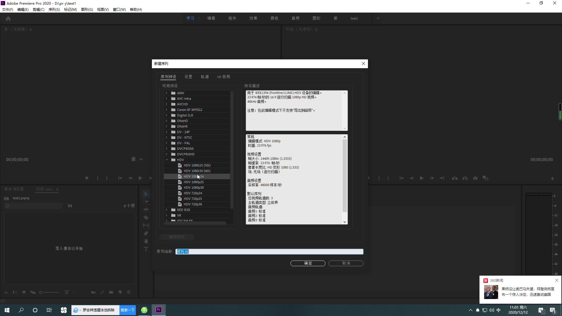This screenshot has height=316, width=562.
Task: Click the Project panel search bin icon
Action: click(x=70, y=206)
